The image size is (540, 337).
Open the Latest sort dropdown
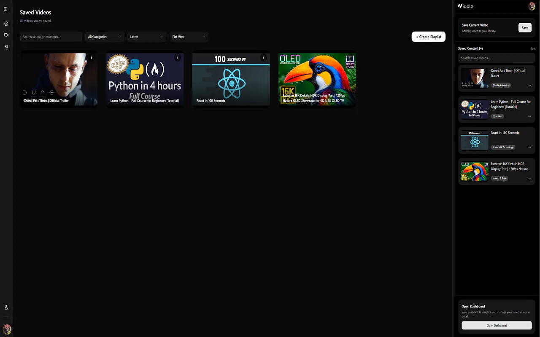(147, 37)
